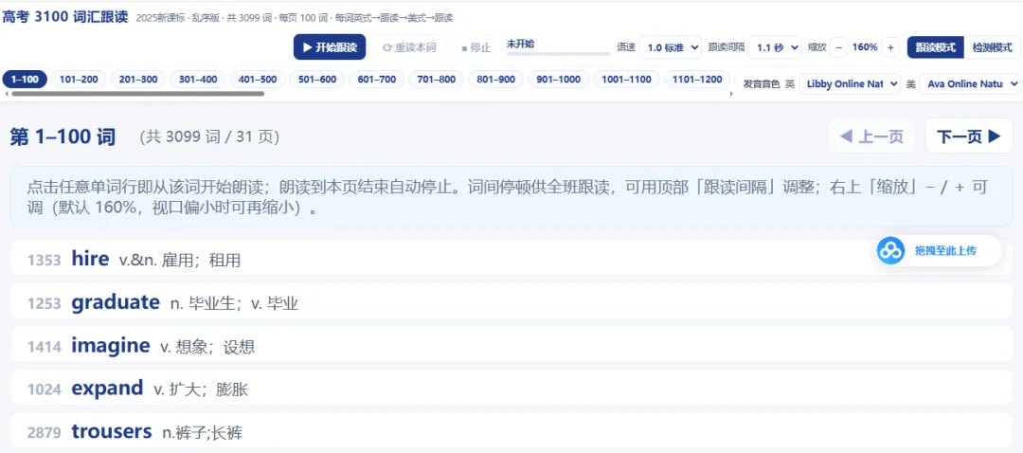Go to previous page with 上一页

point(871,136)
